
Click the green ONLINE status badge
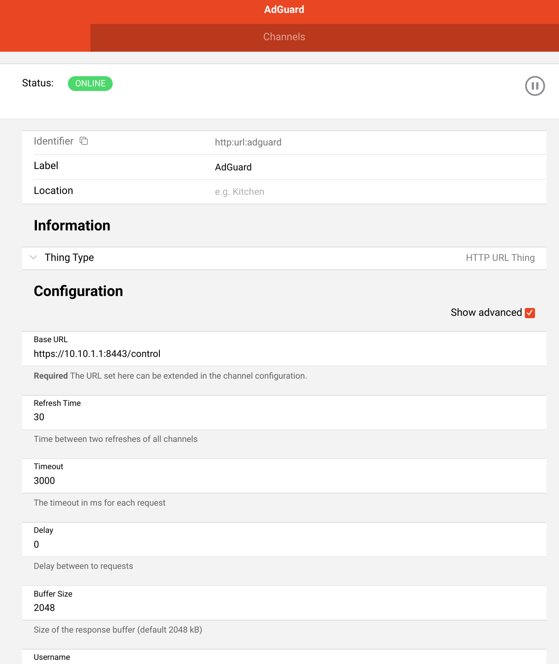[x=90, y=84]
